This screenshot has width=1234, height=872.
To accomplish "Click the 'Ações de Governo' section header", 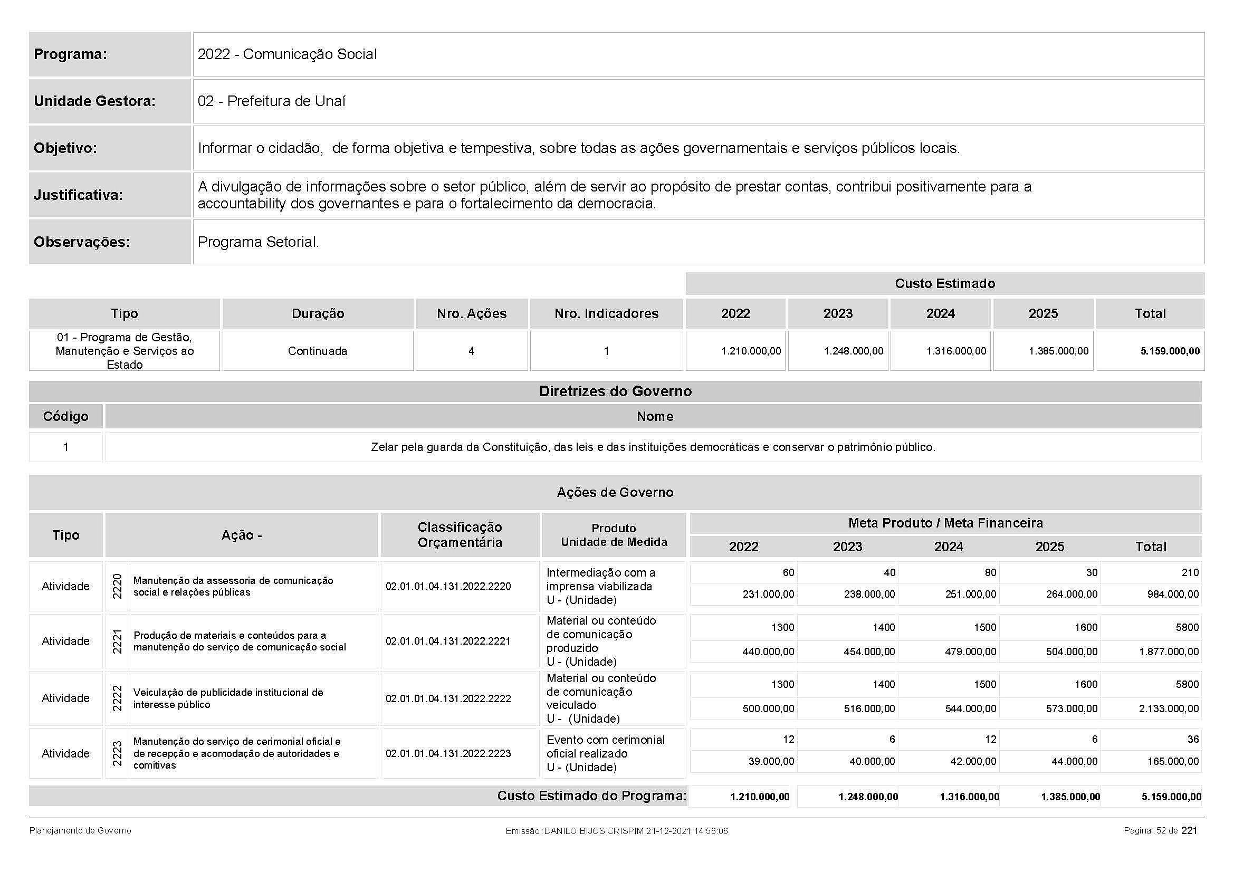I will coord(615,493).
